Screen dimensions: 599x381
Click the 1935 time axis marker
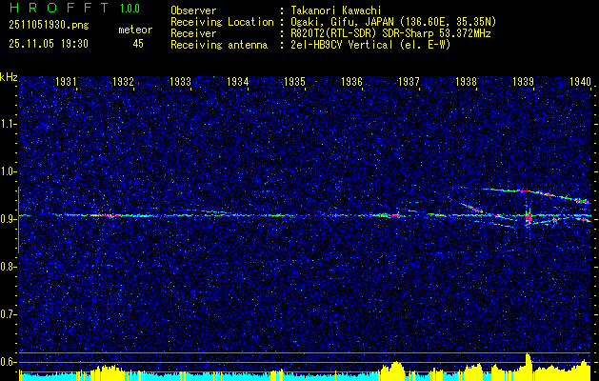(x=295, y=82)
